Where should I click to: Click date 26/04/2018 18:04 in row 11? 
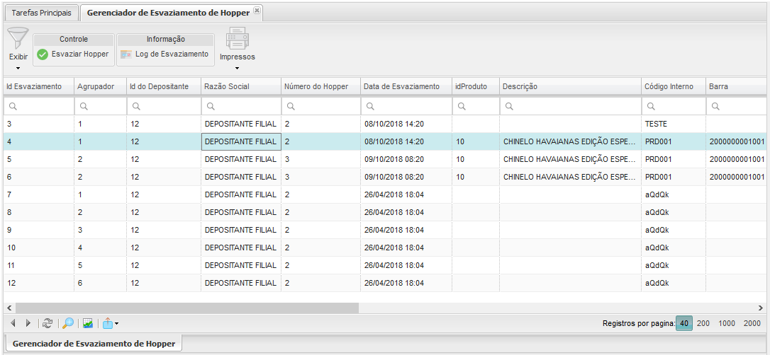point(406,265)
